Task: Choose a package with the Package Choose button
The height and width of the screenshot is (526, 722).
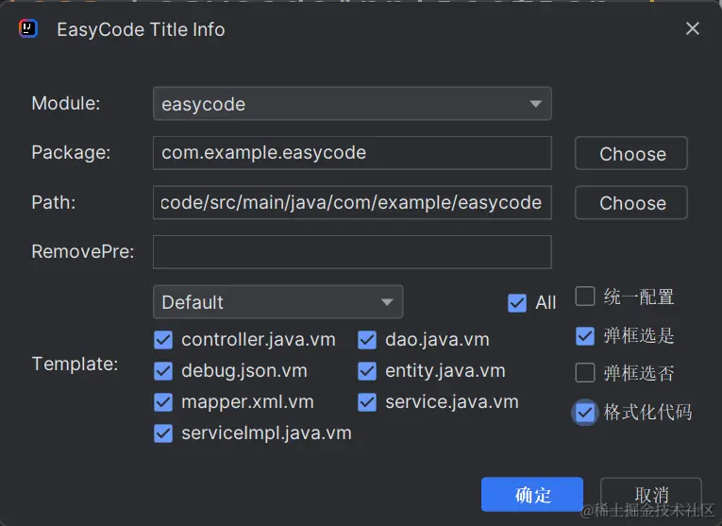Action: click(x=631, y=153)
